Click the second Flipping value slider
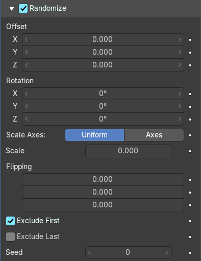The width and height of the screenshot is (201, 261). 103,192
